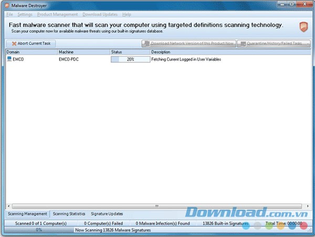Click the 20% progress bar in Status column
The width and height of the screenshot is (315, 237).
click(130, 59)
